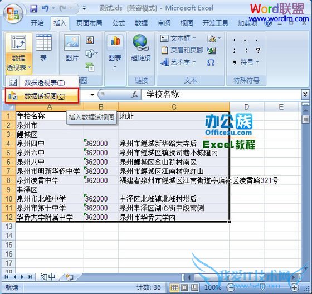Open the Name Box dropdown arrow
Image resolution: width=312 pixels, height=294 pixels.
pyautogui.click(x=92, y=95)
